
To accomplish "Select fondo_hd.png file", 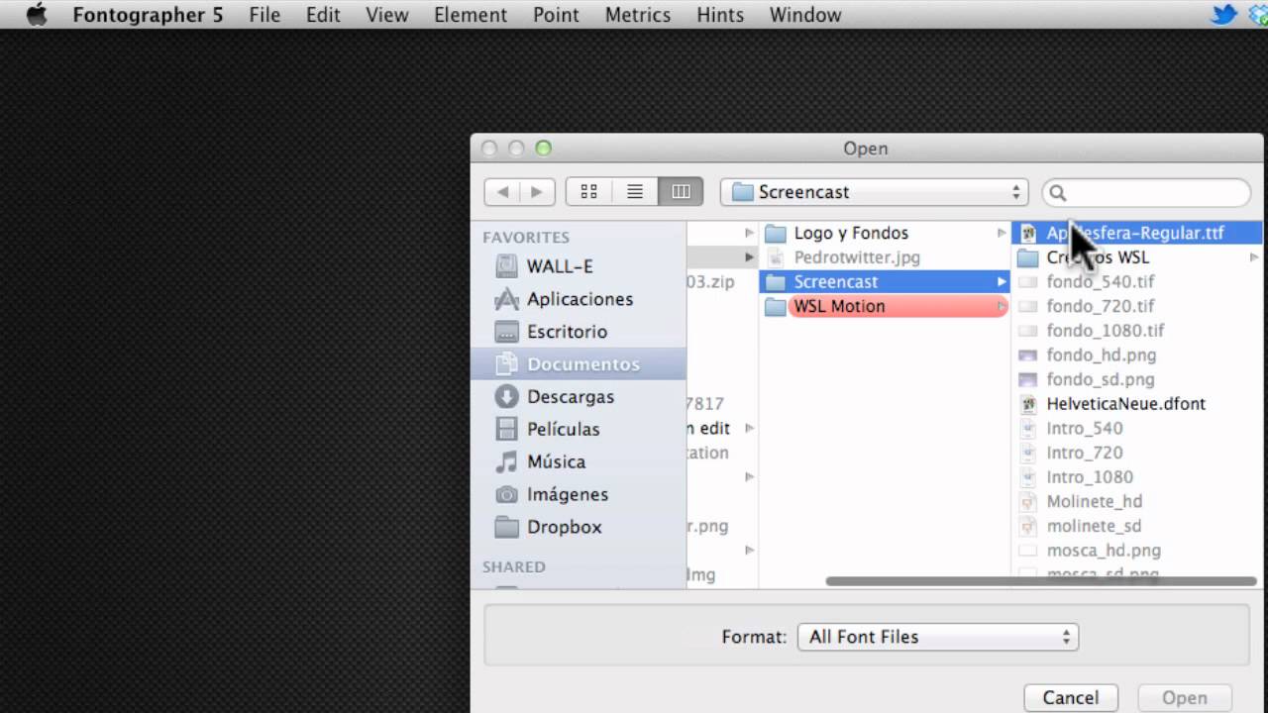I will [x=1135, y=355].
